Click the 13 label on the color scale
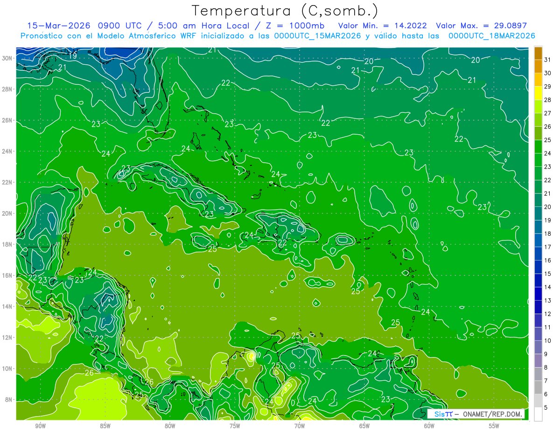 548,301
